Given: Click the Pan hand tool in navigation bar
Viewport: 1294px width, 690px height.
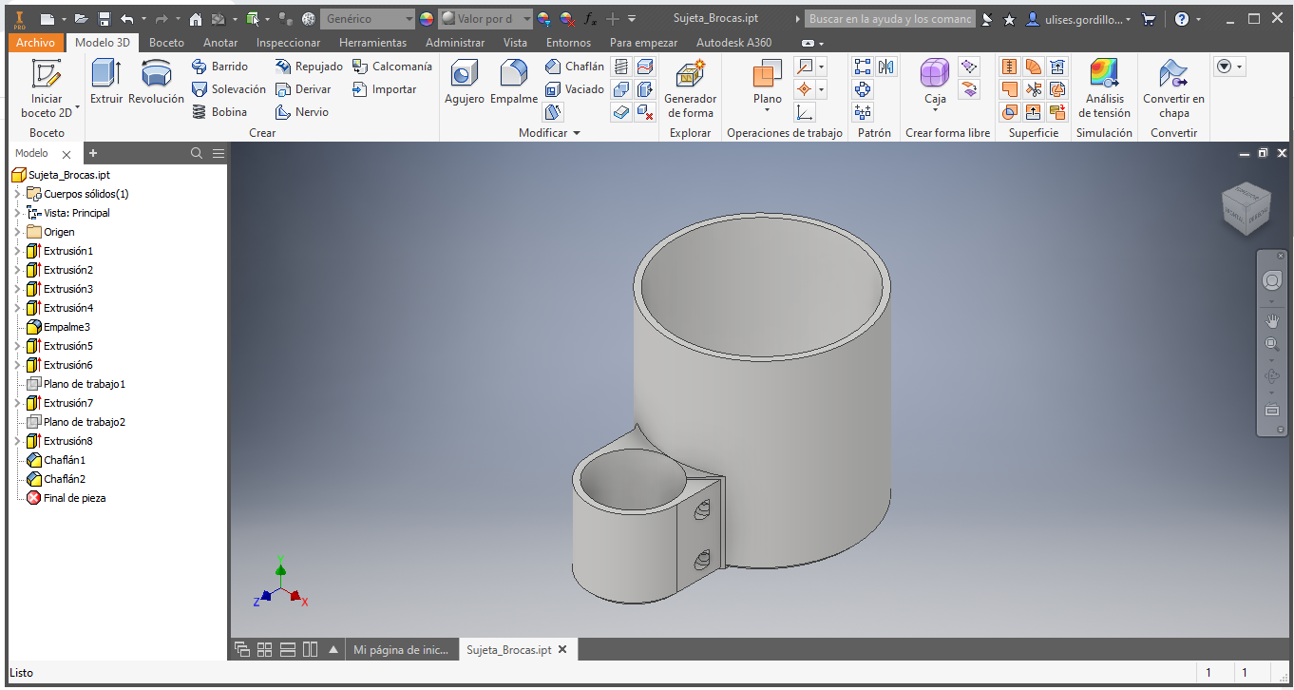Looking at the screenshot, I should coord(1272,321).
